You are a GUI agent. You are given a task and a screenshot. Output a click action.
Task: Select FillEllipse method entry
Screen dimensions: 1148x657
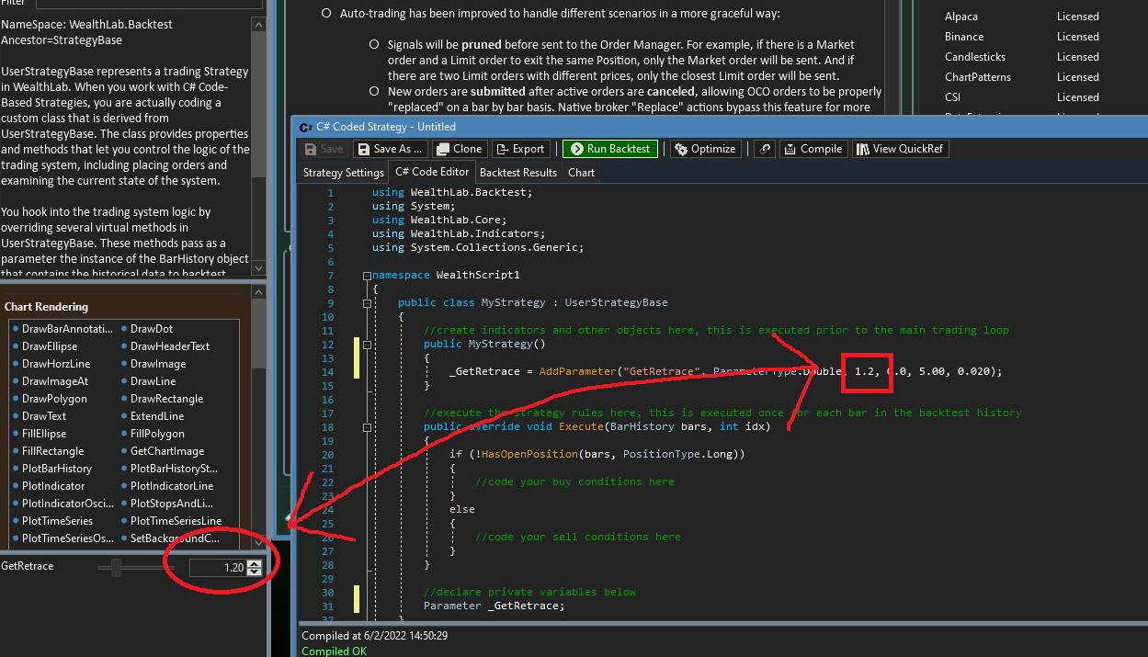[x=46, y=434]
